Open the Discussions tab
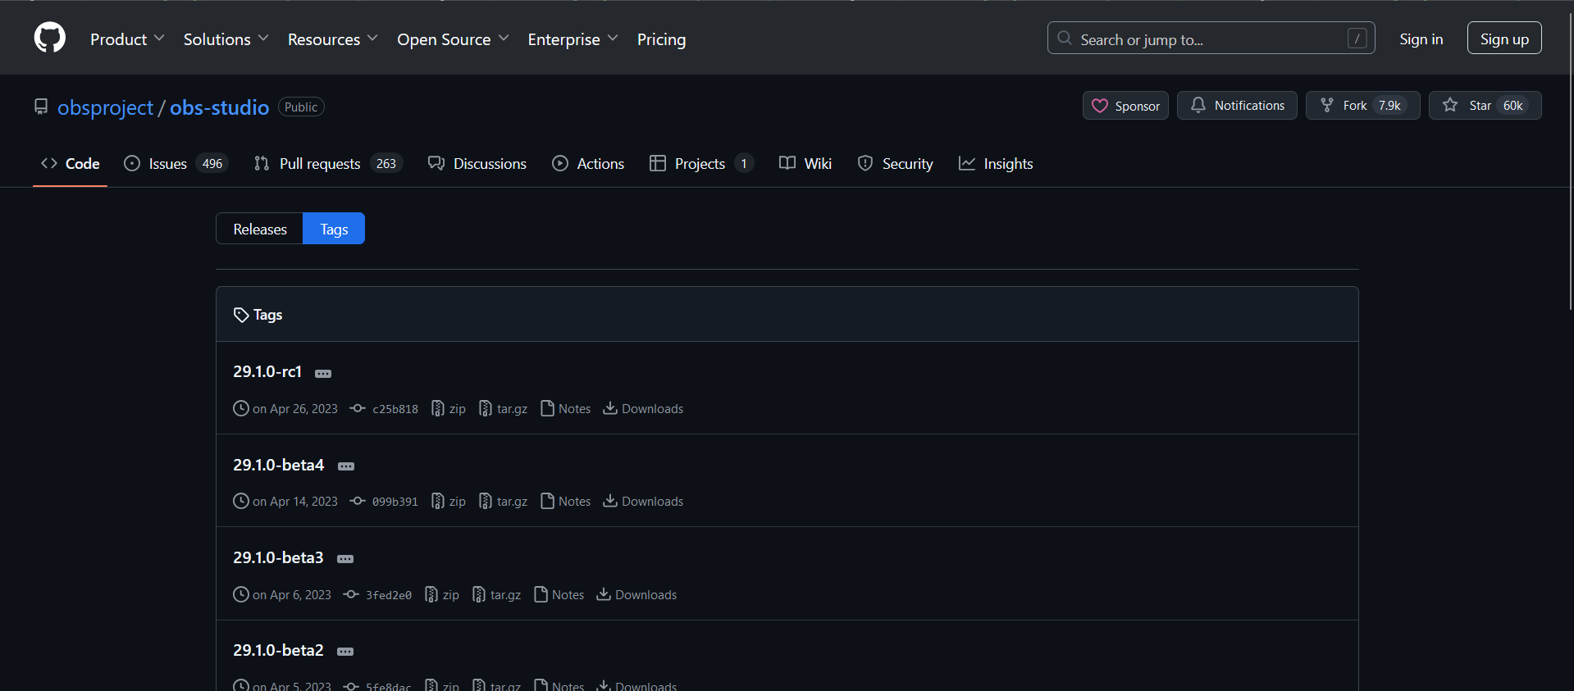This screenshot has width=1574, height=691. pos(477,164)
